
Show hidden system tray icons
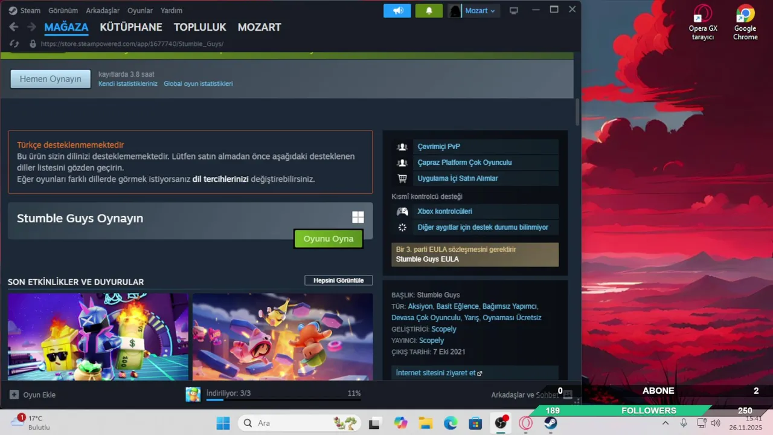666,423
